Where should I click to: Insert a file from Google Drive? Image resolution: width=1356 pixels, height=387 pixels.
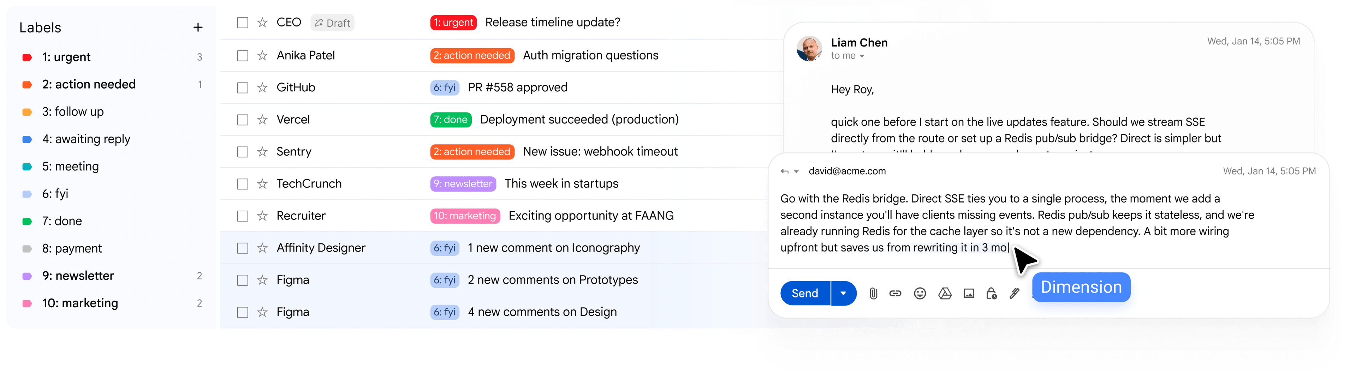tap(945, 294)
